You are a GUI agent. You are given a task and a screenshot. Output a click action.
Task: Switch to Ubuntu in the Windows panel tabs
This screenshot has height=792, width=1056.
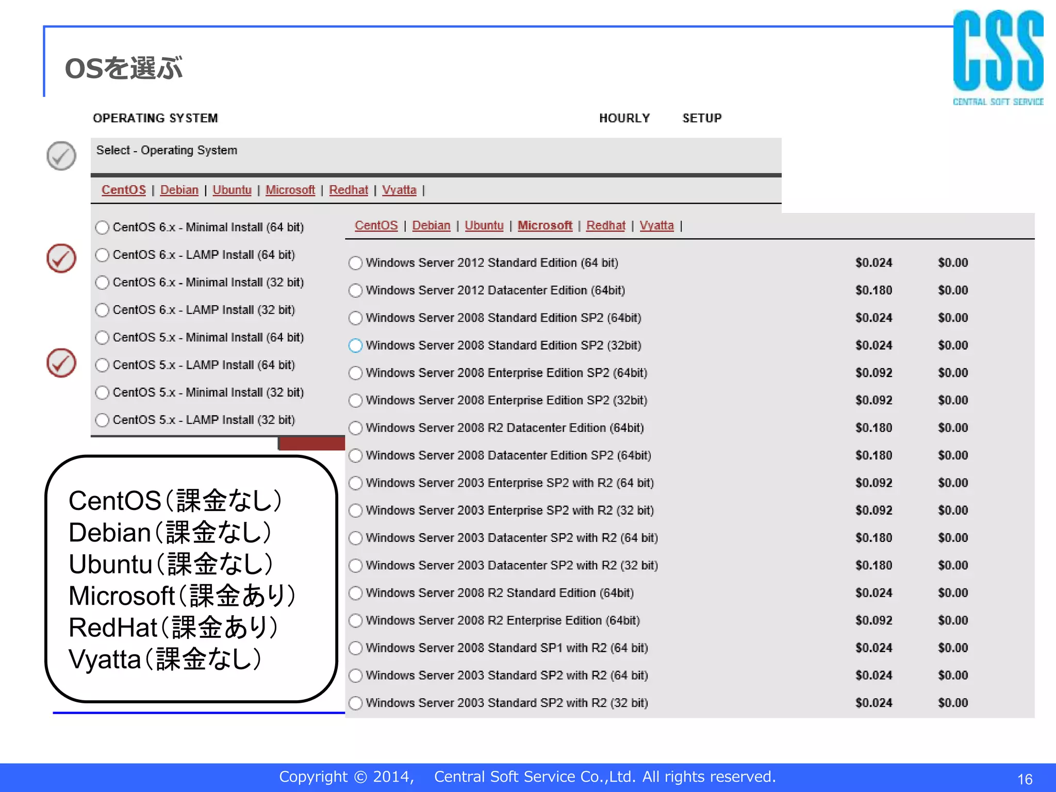pyautogui.click(x=484, y=225)
